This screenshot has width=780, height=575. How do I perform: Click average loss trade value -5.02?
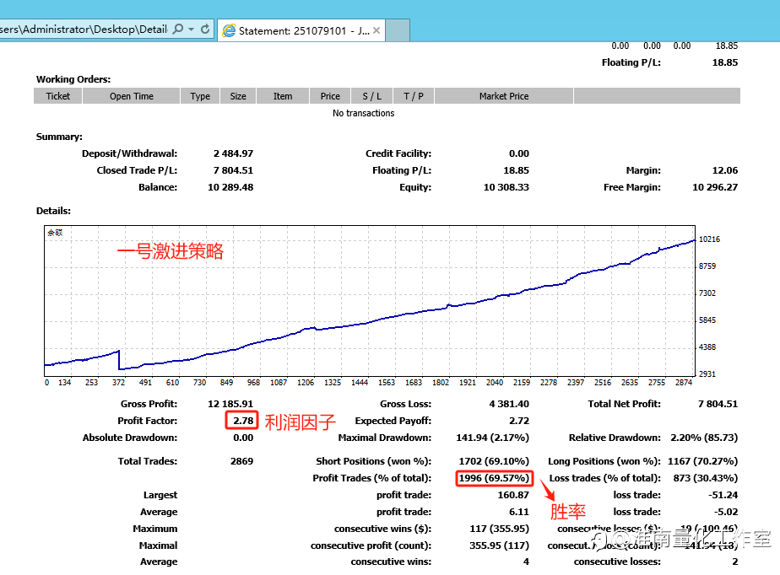(726, 512)
